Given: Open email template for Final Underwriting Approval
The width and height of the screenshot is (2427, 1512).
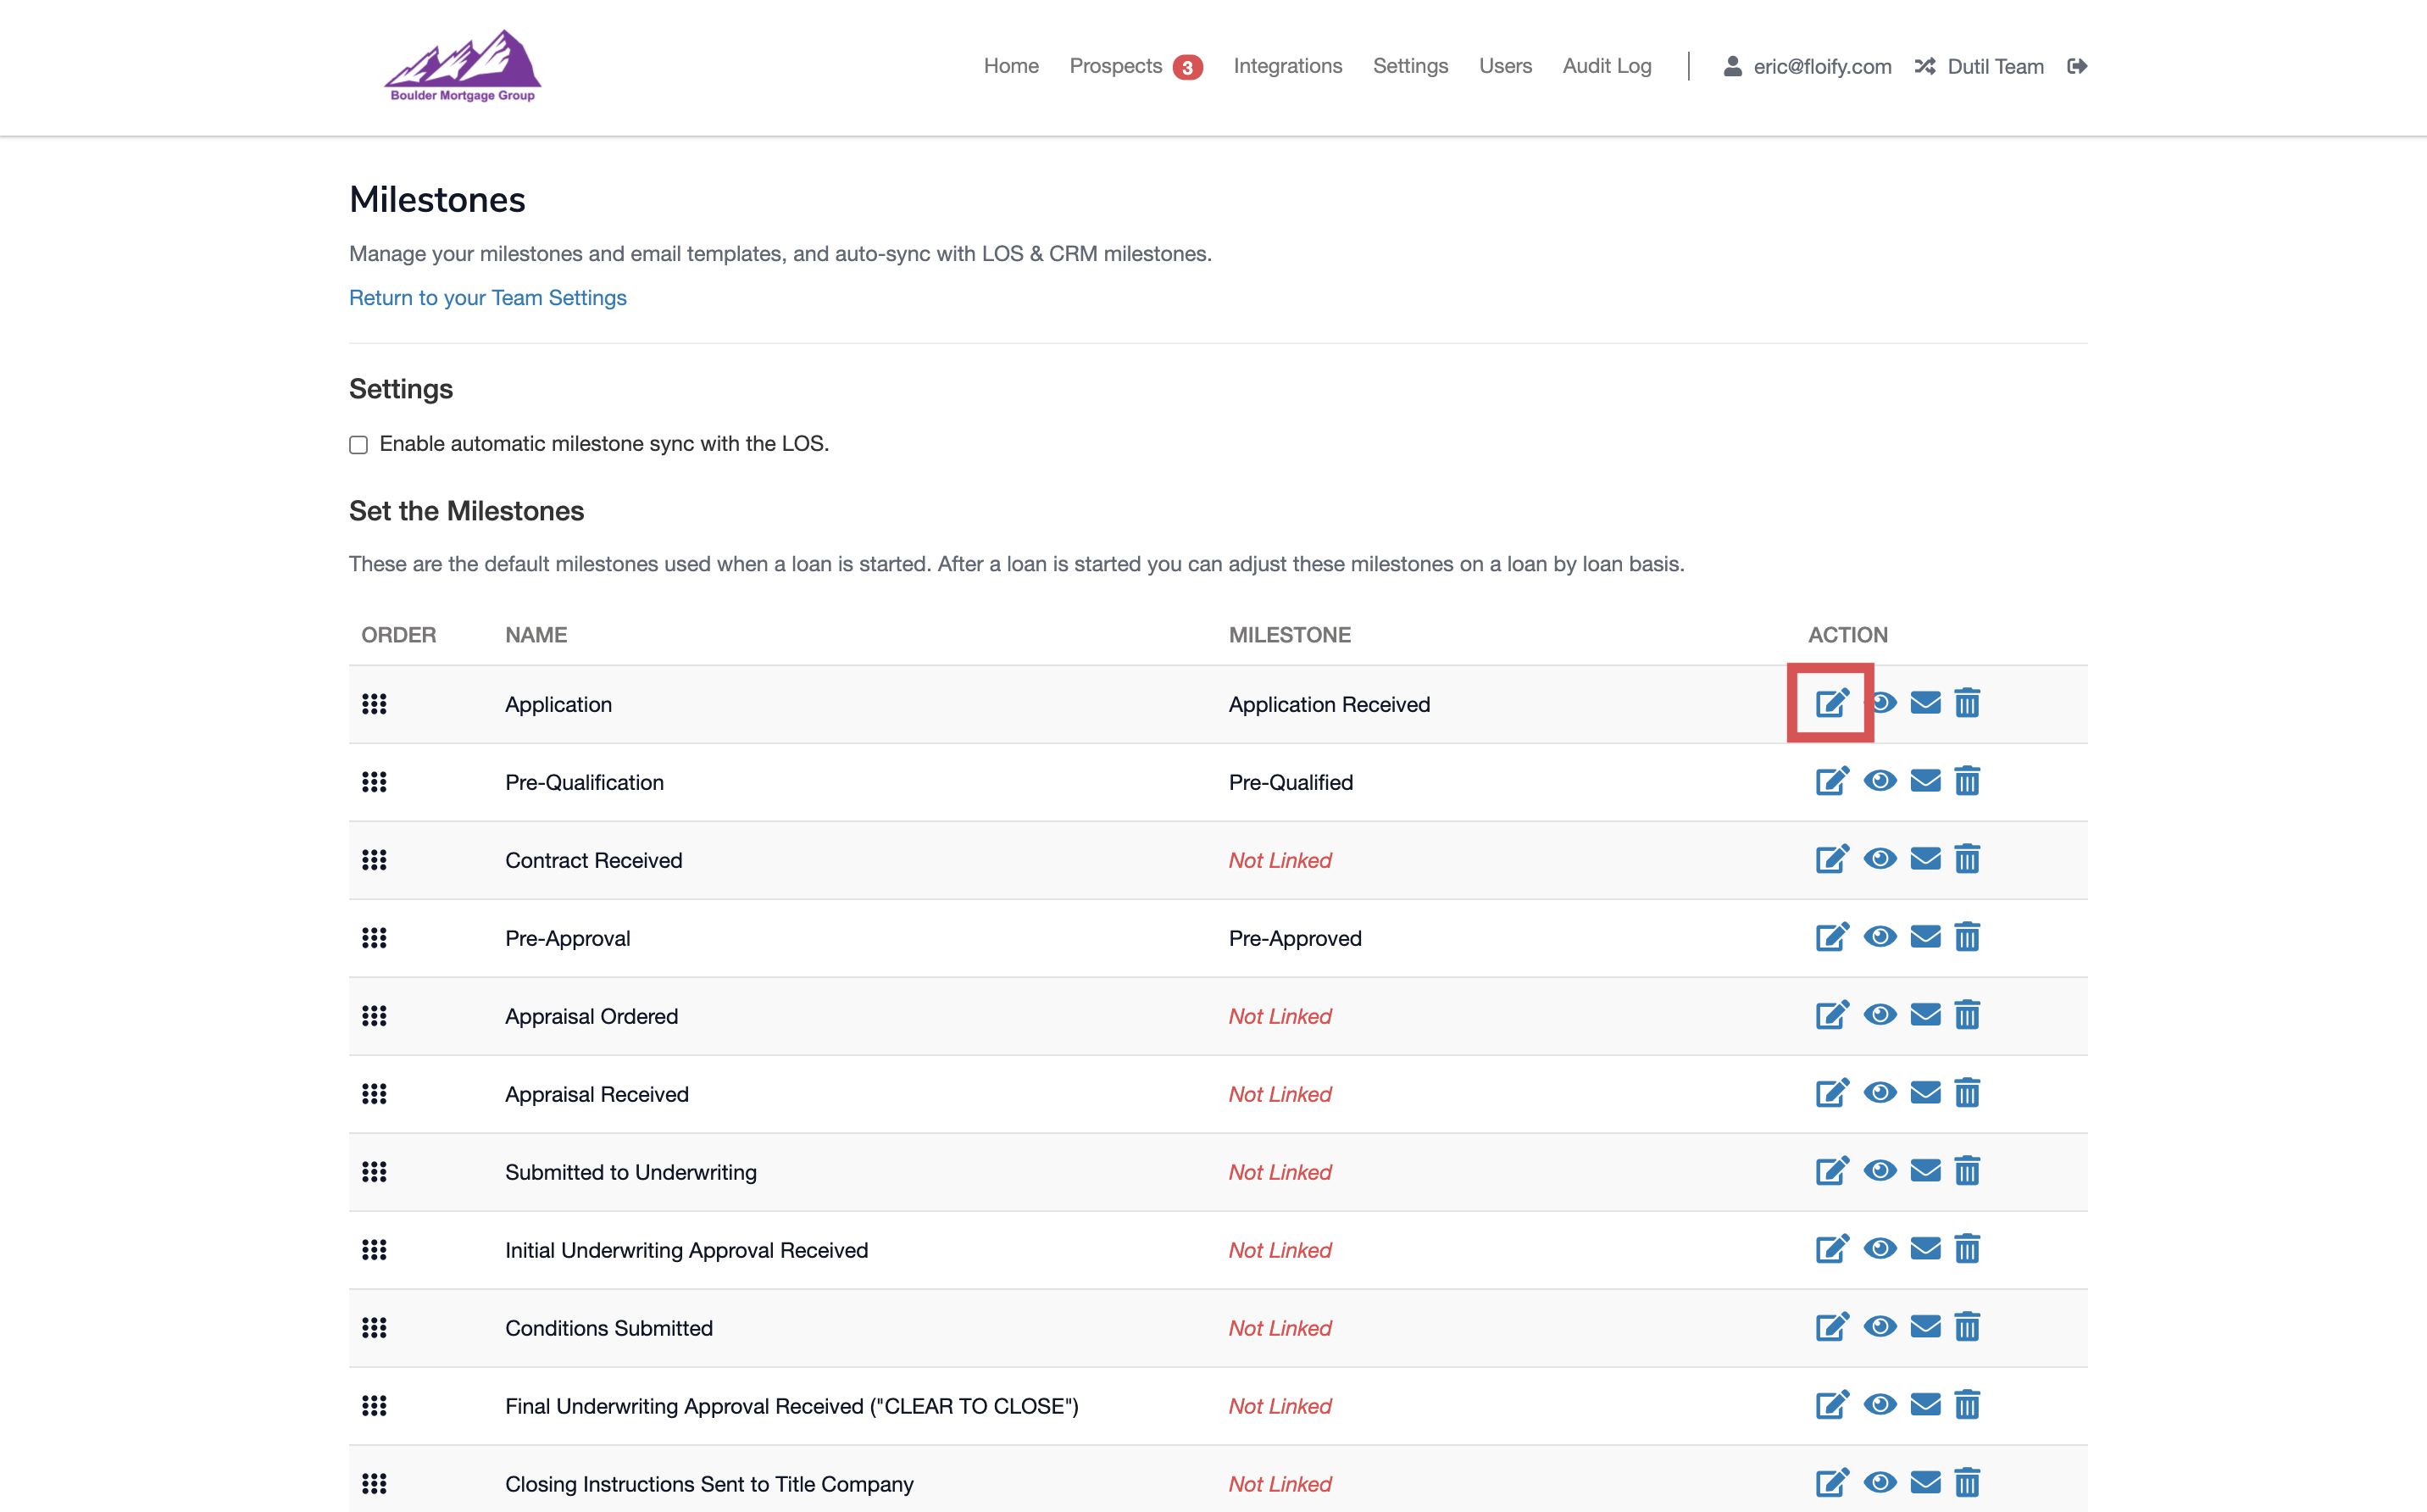Looking at the screenshot, I should click(1925, 1405).
